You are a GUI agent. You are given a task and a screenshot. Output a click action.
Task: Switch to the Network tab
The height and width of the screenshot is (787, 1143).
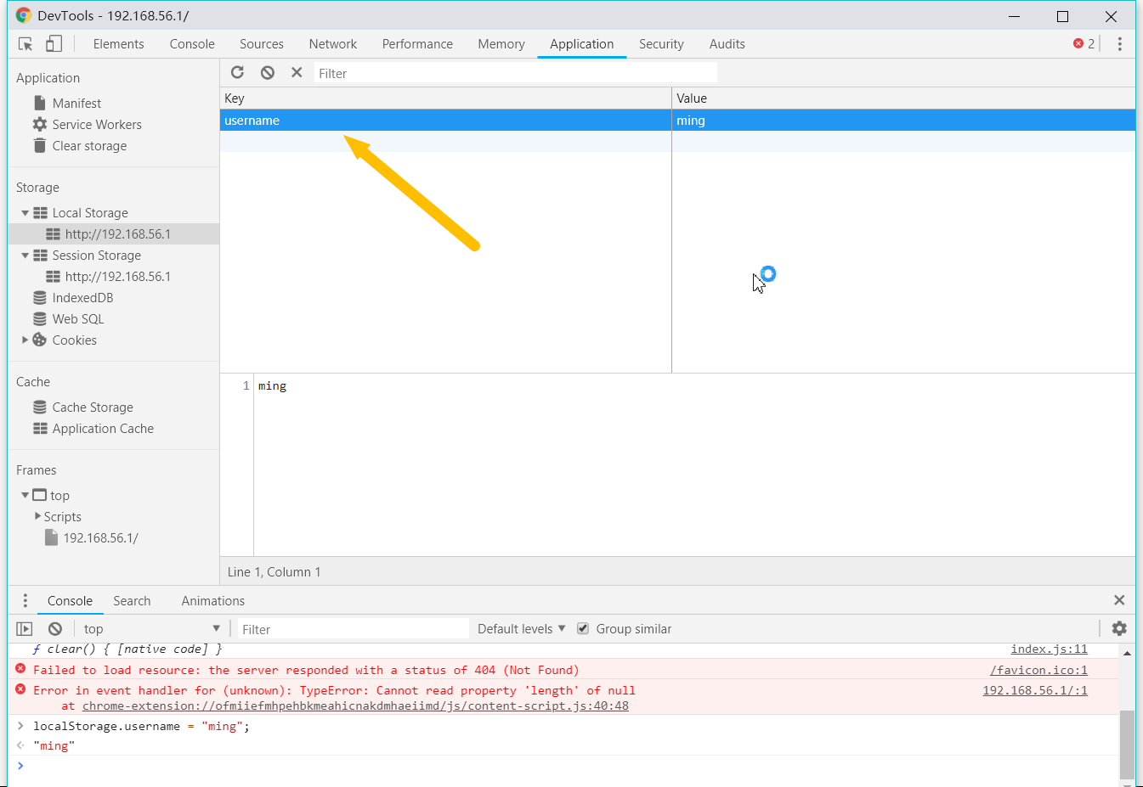(x=333, y=44)
